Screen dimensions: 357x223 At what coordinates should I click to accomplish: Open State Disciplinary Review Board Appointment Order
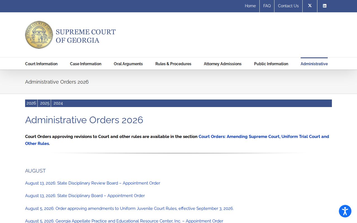pos(93,183)
